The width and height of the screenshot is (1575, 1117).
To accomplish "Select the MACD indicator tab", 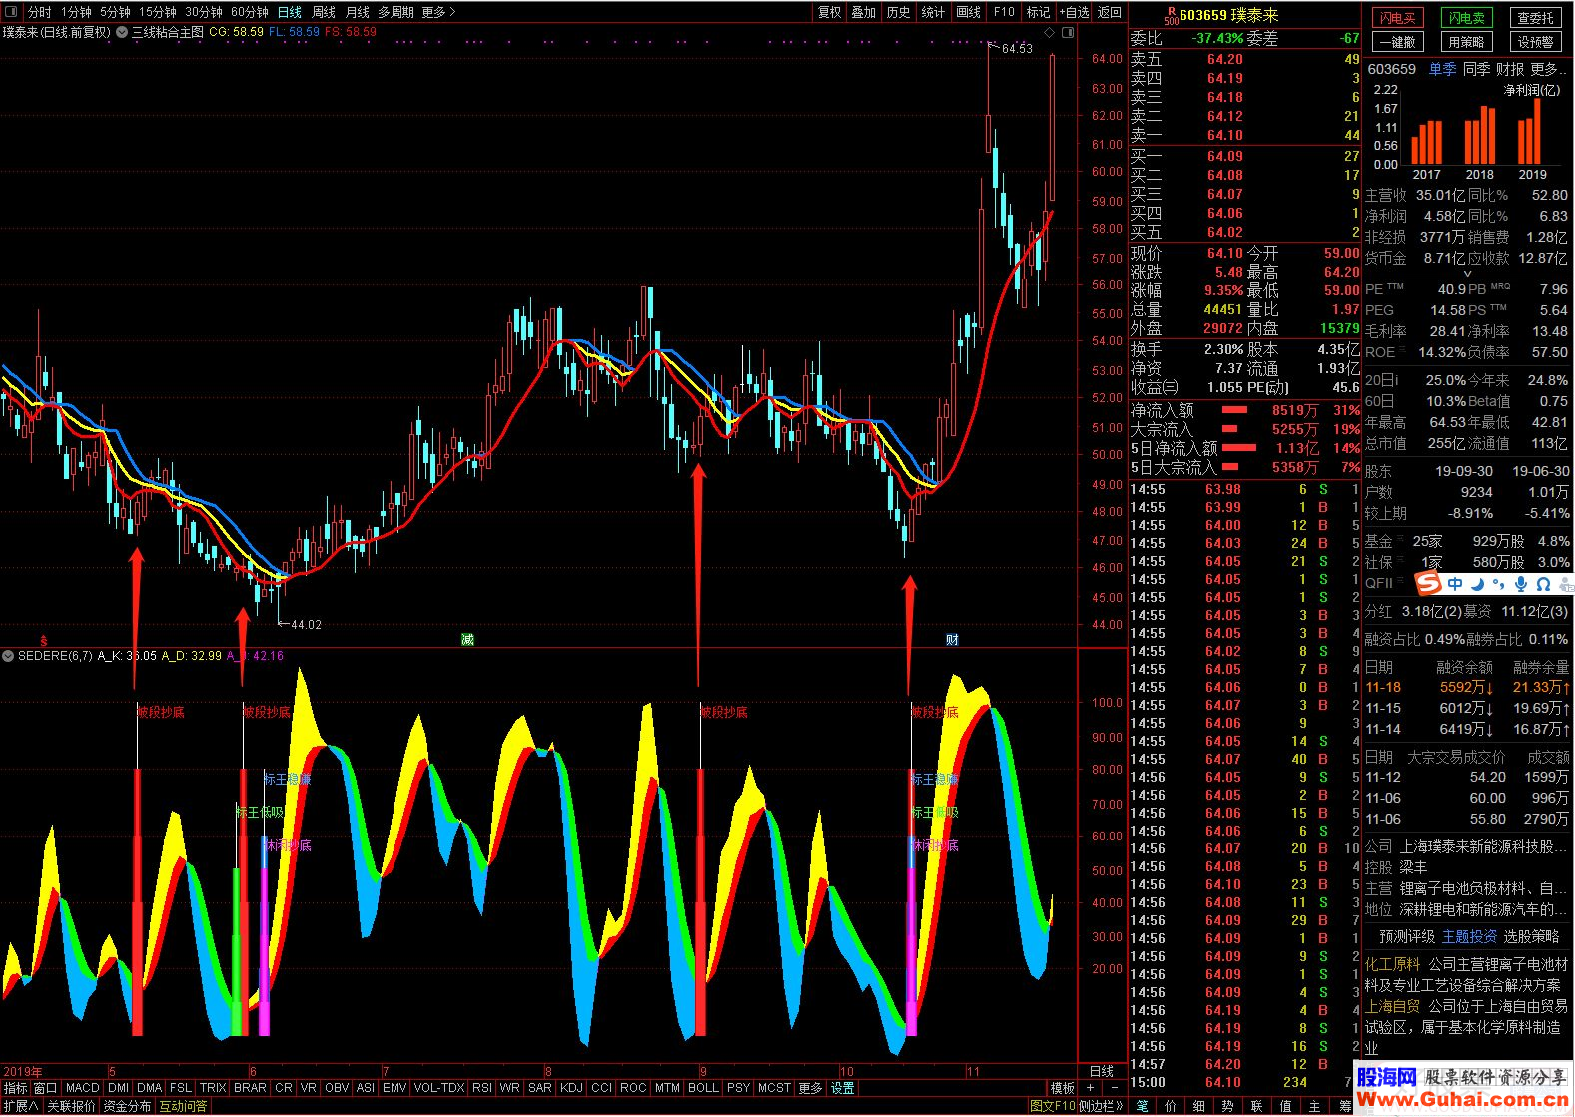I will point(82,1088).
